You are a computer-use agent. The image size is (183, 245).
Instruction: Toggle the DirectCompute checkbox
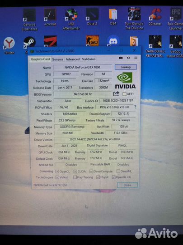pyautogui.click(x=91, y=171)
